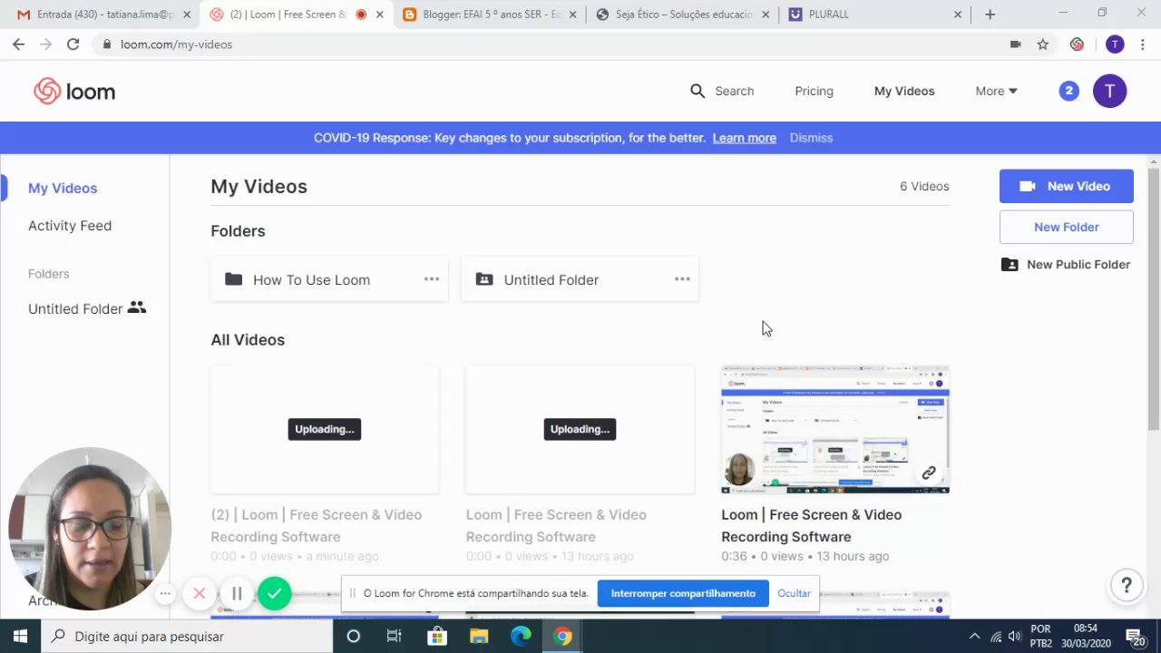
Task: Click the video title starting with (2) | Loom
Action: [x=317, y=525]
